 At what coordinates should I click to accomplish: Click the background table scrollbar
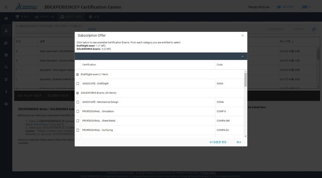[318, 54]
